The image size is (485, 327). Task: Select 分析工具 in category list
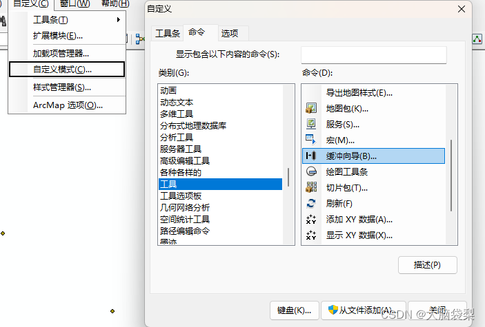click(x=220, y=138)
